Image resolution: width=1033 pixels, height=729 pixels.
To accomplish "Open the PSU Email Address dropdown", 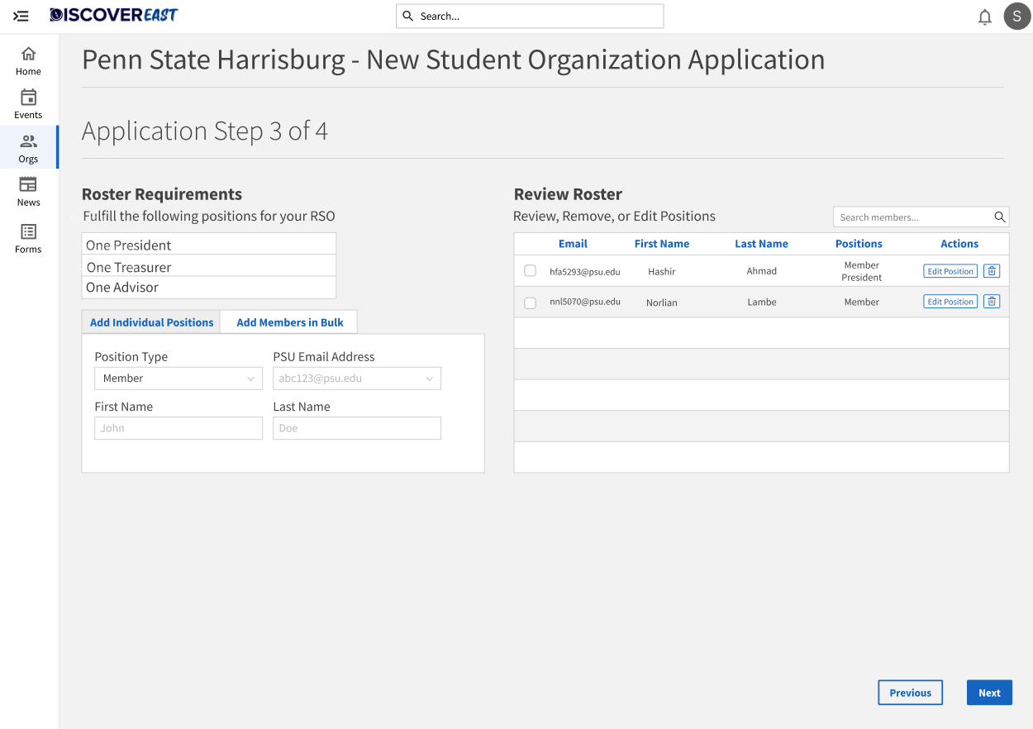I will pyautogui.click(x=357, y=379).
